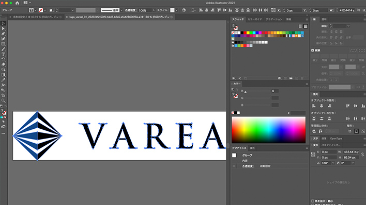366x205 pixels.
Task: Click the W width field in Transform panel
Action: (351, 152)
